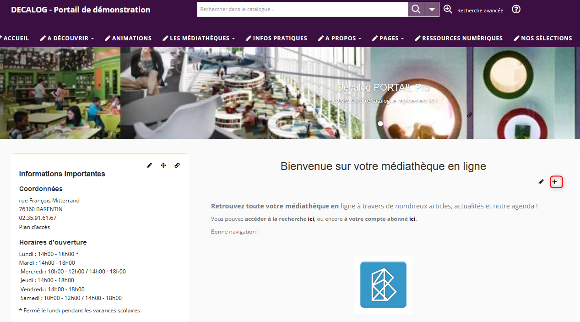
Task: Click the move icon on Informations importantes block
Action: (x=163, y=165)
